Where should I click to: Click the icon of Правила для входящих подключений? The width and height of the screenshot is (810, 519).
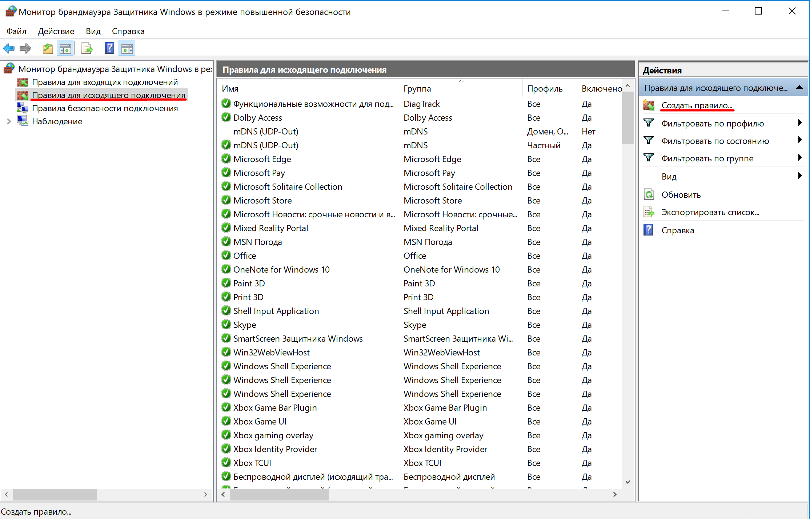pos(23,82)
